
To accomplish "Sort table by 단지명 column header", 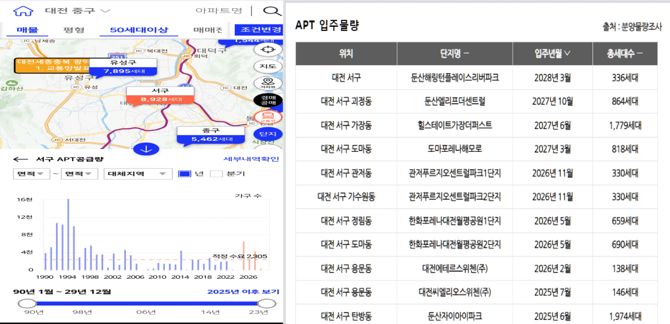I will click(454, 54).
